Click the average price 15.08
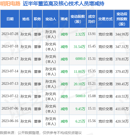 pos(92,96)
